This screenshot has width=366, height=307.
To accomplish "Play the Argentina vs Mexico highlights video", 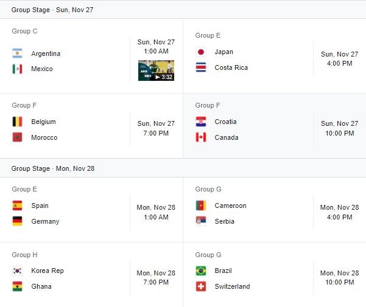I will tap(156, 71).
